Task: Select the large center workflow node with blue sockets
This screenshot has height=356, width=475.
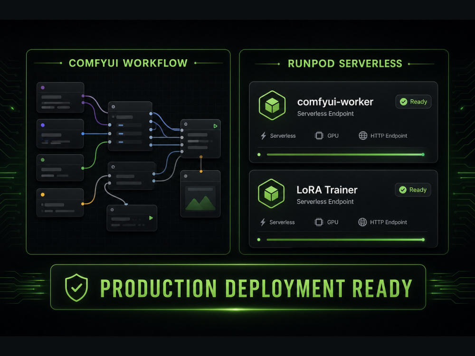Action: (130, 126)
